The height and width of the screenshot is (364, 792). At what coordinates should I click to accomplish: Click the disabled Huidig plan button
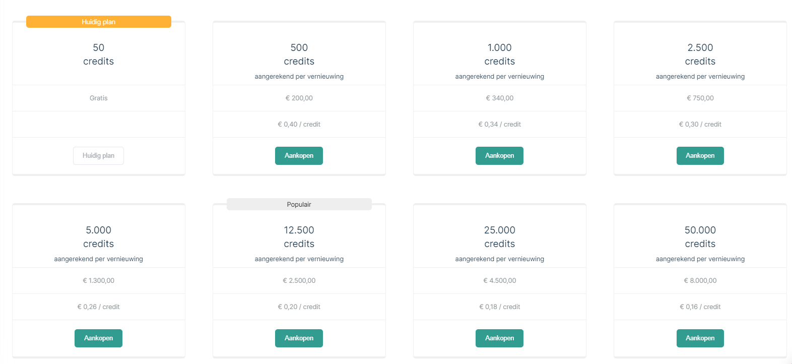click(98, 156)
